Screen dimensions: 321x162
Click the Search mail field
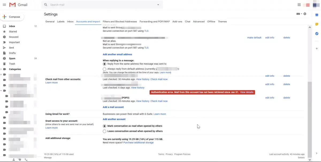(x=102, y=5)
